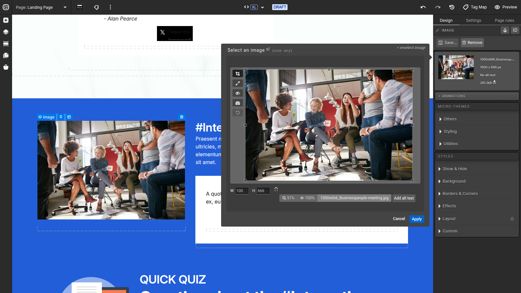Image resolution: width=521 pixels, height=293 pixels.
Task: Click the Image element label tag
Action: (x=47, y=117)
